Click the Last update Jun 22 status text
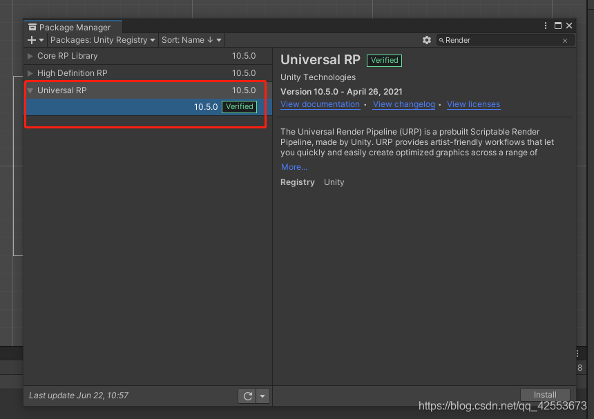Screen dimensions: 594x419 tap(79, 396)
